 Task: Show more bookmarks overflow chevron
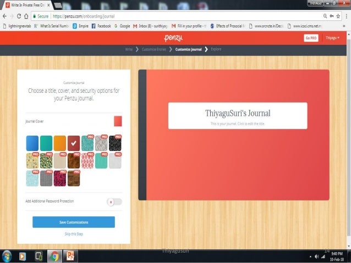(x=344, y=26)
